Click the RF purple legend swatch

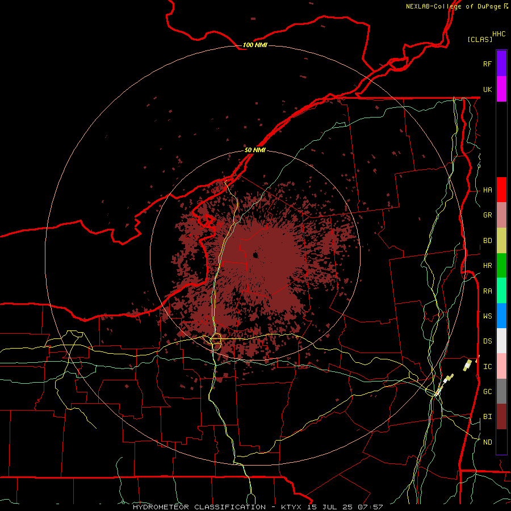[x=501, y=64]
